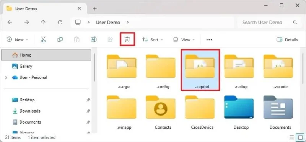Click the Paste clipboard icon
306x142 pixels.
[77, 40]
